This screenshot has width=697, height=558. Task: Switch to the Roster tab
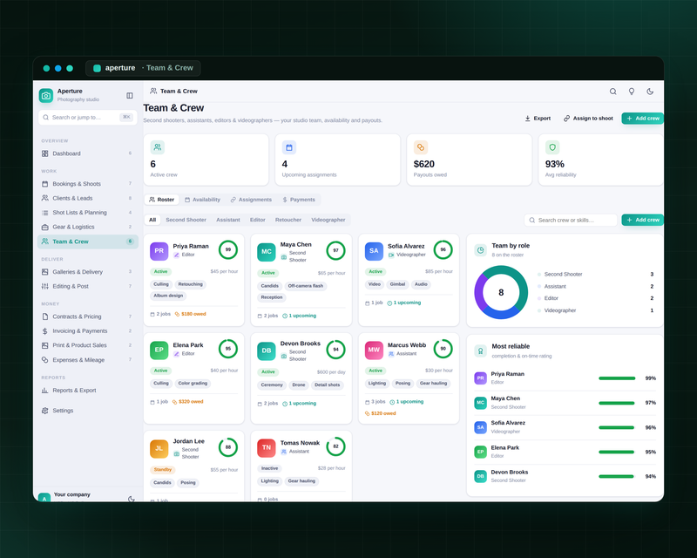(161, 200)
